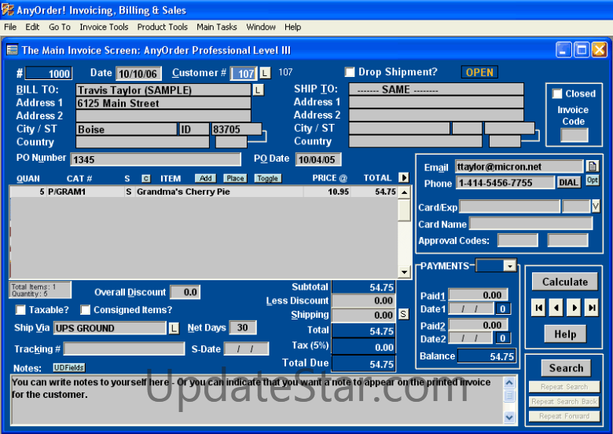Select the Grandma's Cherry Pie line item
This screenshot has height=434, width=613.
click(204, 191)
